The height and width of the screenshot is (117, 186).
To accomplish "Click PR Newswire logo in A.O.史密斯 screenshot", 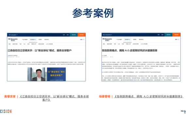I will click(x=107, y=40).
